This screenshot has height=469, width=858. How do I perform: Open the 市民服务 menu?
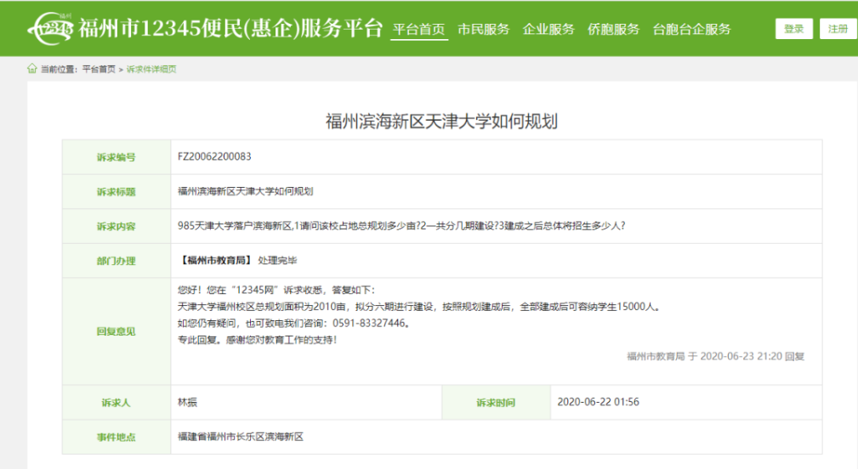484,29
